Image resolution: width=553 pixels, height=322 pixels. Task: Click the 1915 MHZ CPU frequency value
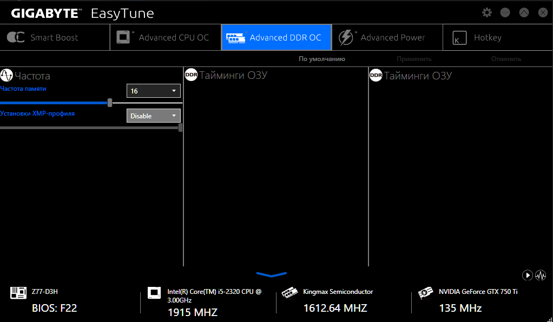pyautogui.click(x=193, y=312)
